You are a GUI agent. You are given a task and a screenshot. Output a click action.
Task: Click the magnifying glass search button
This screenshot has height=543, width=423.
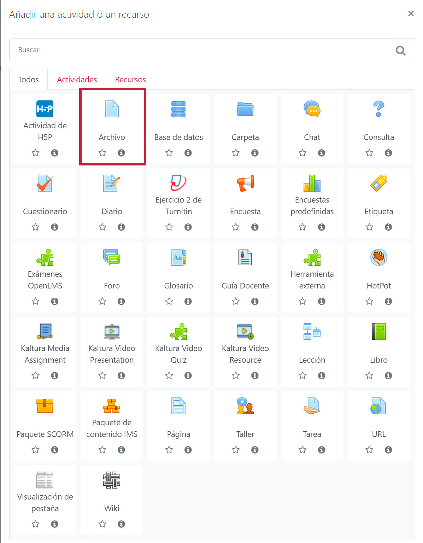click(400, 50)
